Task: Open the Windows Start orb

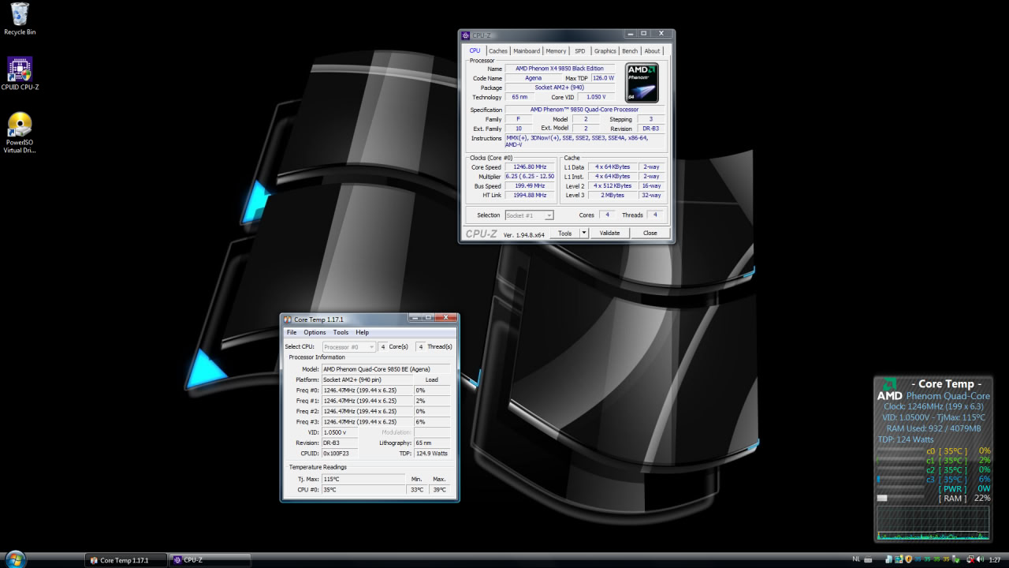Action: pyautogui.click(x=15, y=559)
